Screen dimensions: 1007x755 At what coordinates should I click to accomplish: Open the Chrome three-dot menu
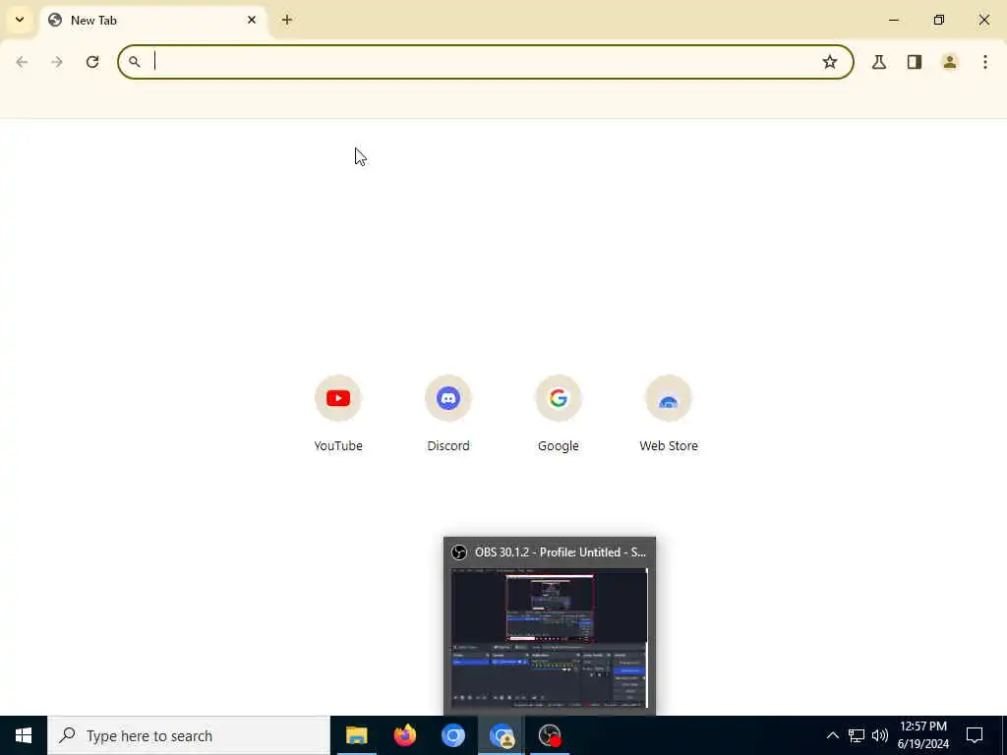985,62
